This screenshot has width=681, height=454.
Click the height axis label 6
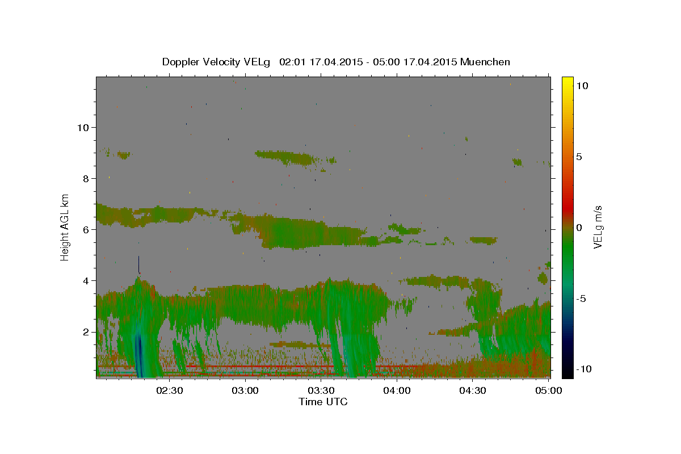[x=86, y=229]
